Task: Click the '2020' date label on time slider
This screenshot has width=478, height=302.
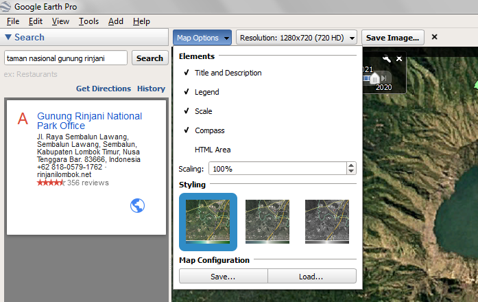Action: (383, 87)
